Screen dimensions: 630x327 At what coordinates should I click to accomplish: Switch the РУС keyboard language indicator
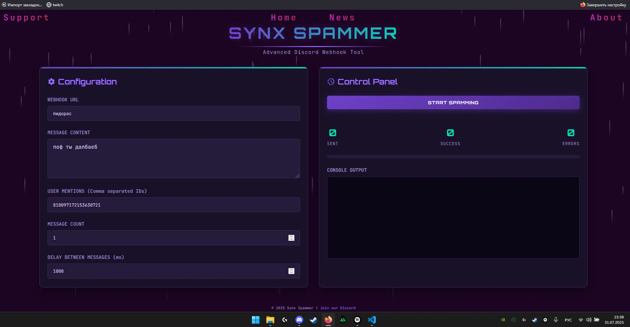click(x=568, y=320)
